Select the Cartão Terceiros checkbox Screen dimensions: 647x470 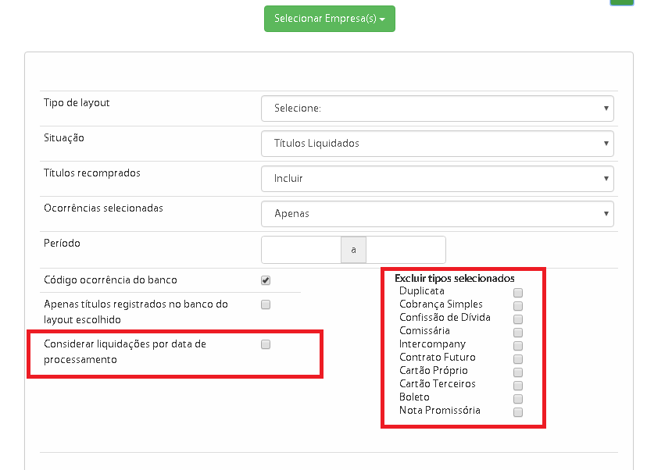pyautogui.click(x=518, y=386)
